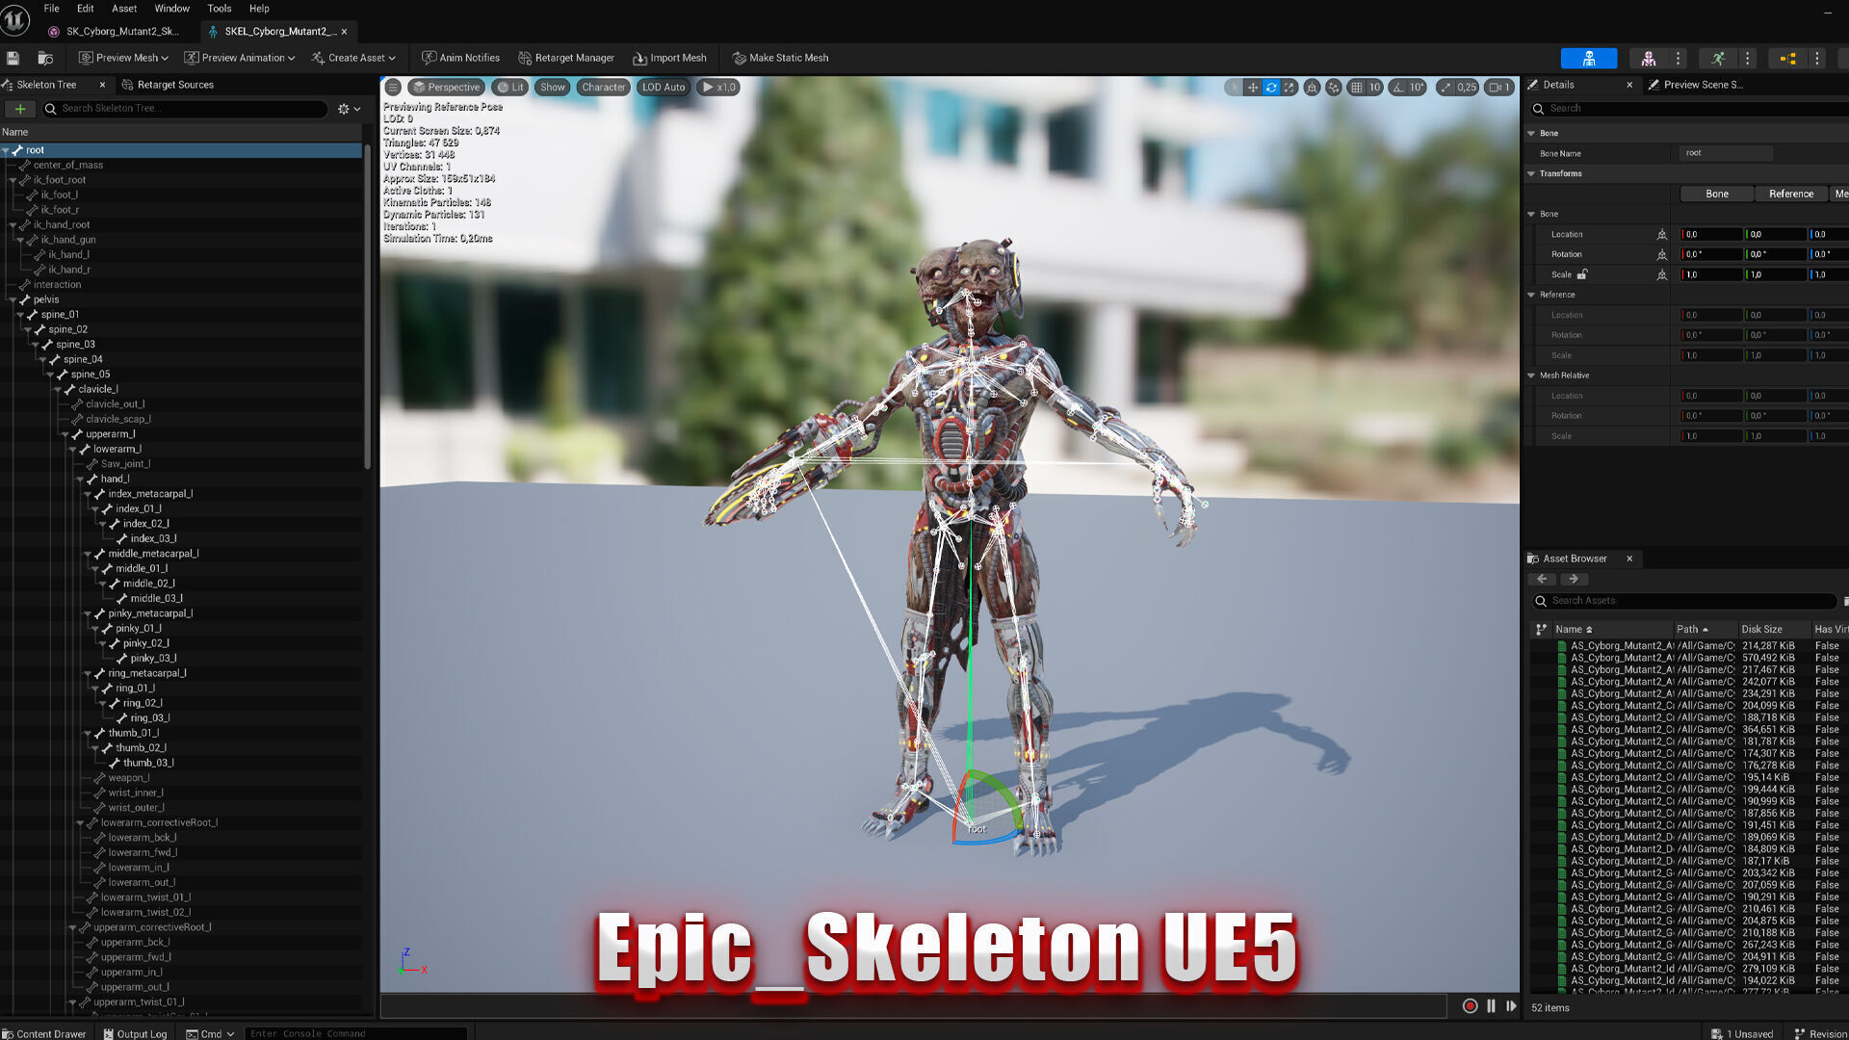Open playback speed x1,0 menu
The height and width of the screenshot is (1040, 1849).
click(x=718, y=87)
